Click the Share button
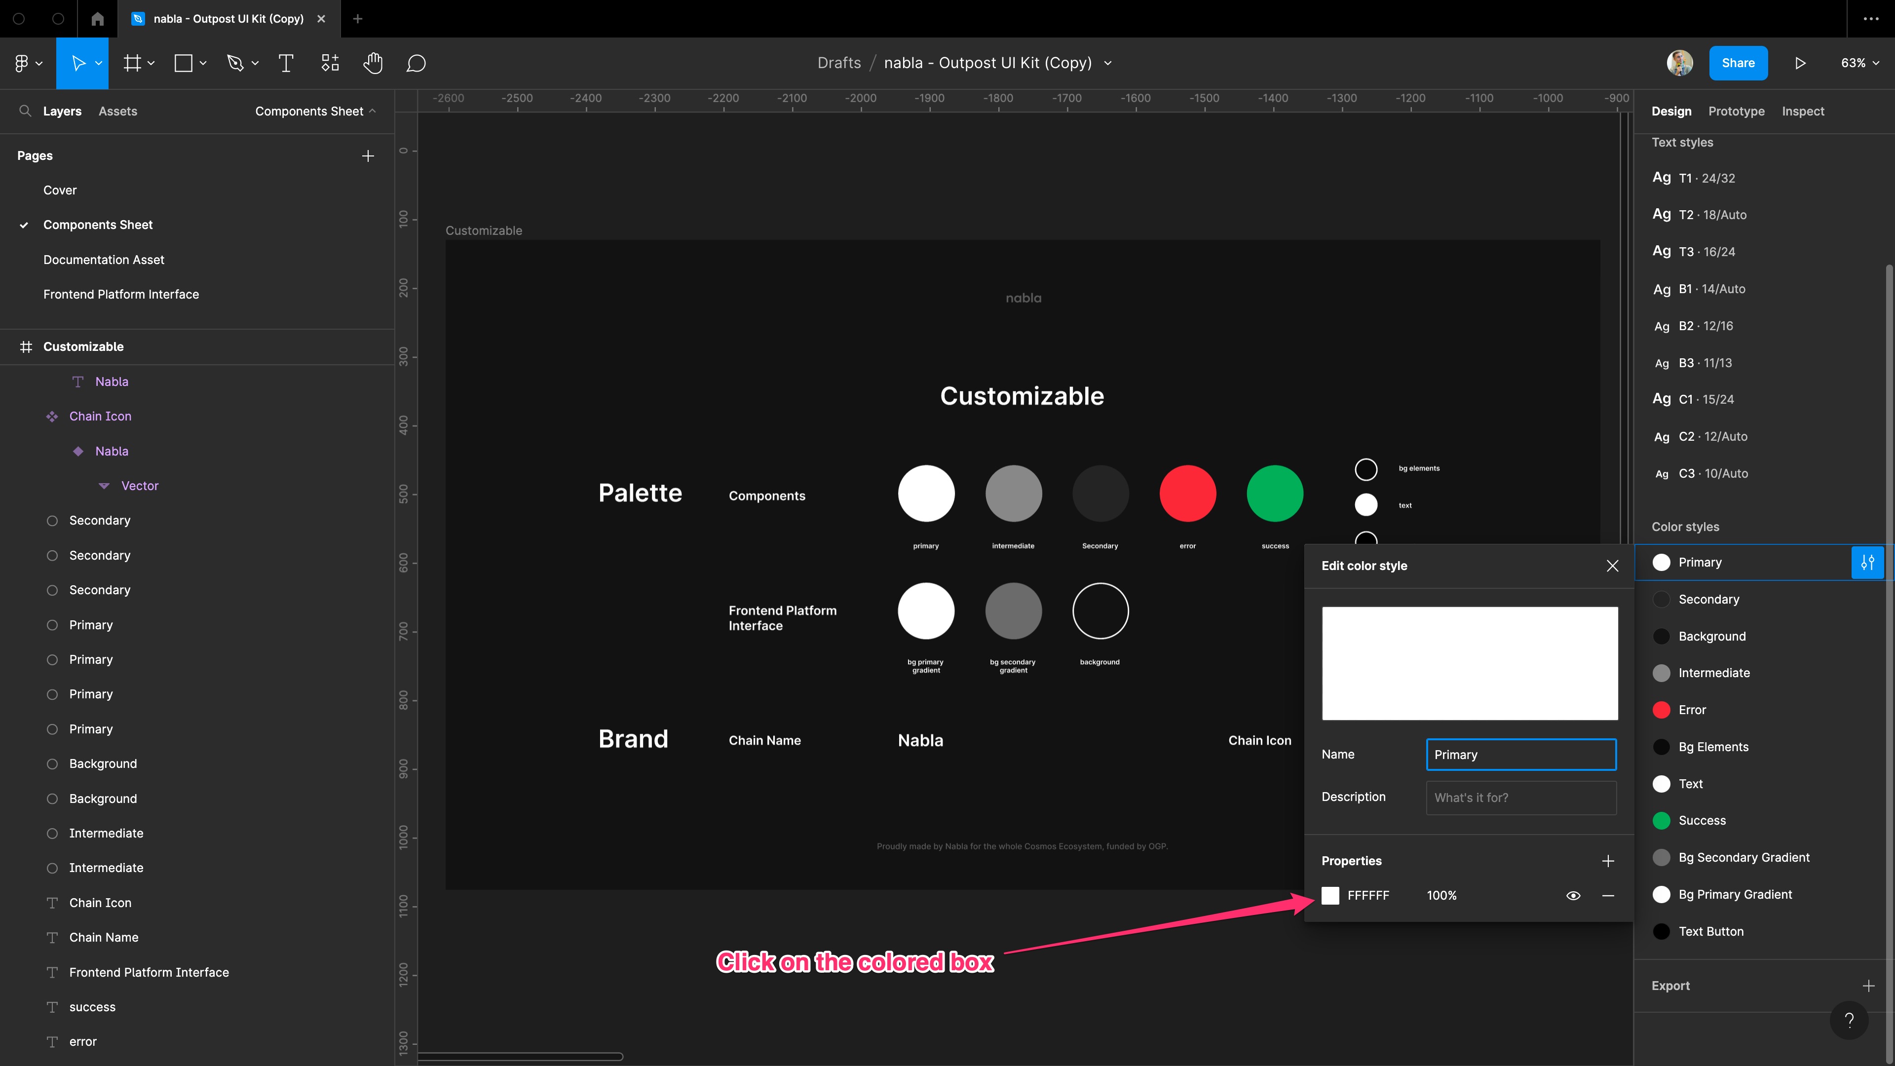1895x1066 pixels. (x=1739, y=63)
